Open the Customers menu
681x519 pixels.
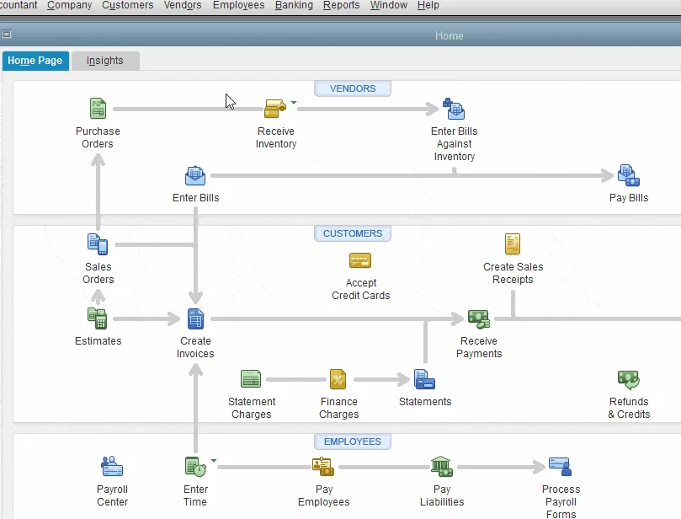tap(128, 5)
